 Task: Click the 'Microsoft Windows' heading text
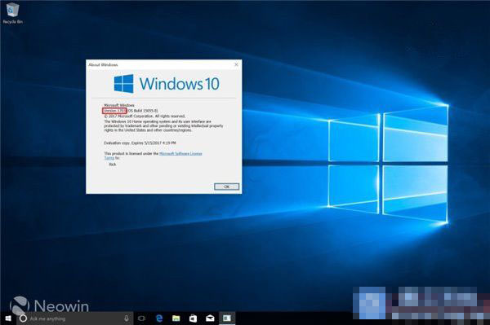point(119,105)
